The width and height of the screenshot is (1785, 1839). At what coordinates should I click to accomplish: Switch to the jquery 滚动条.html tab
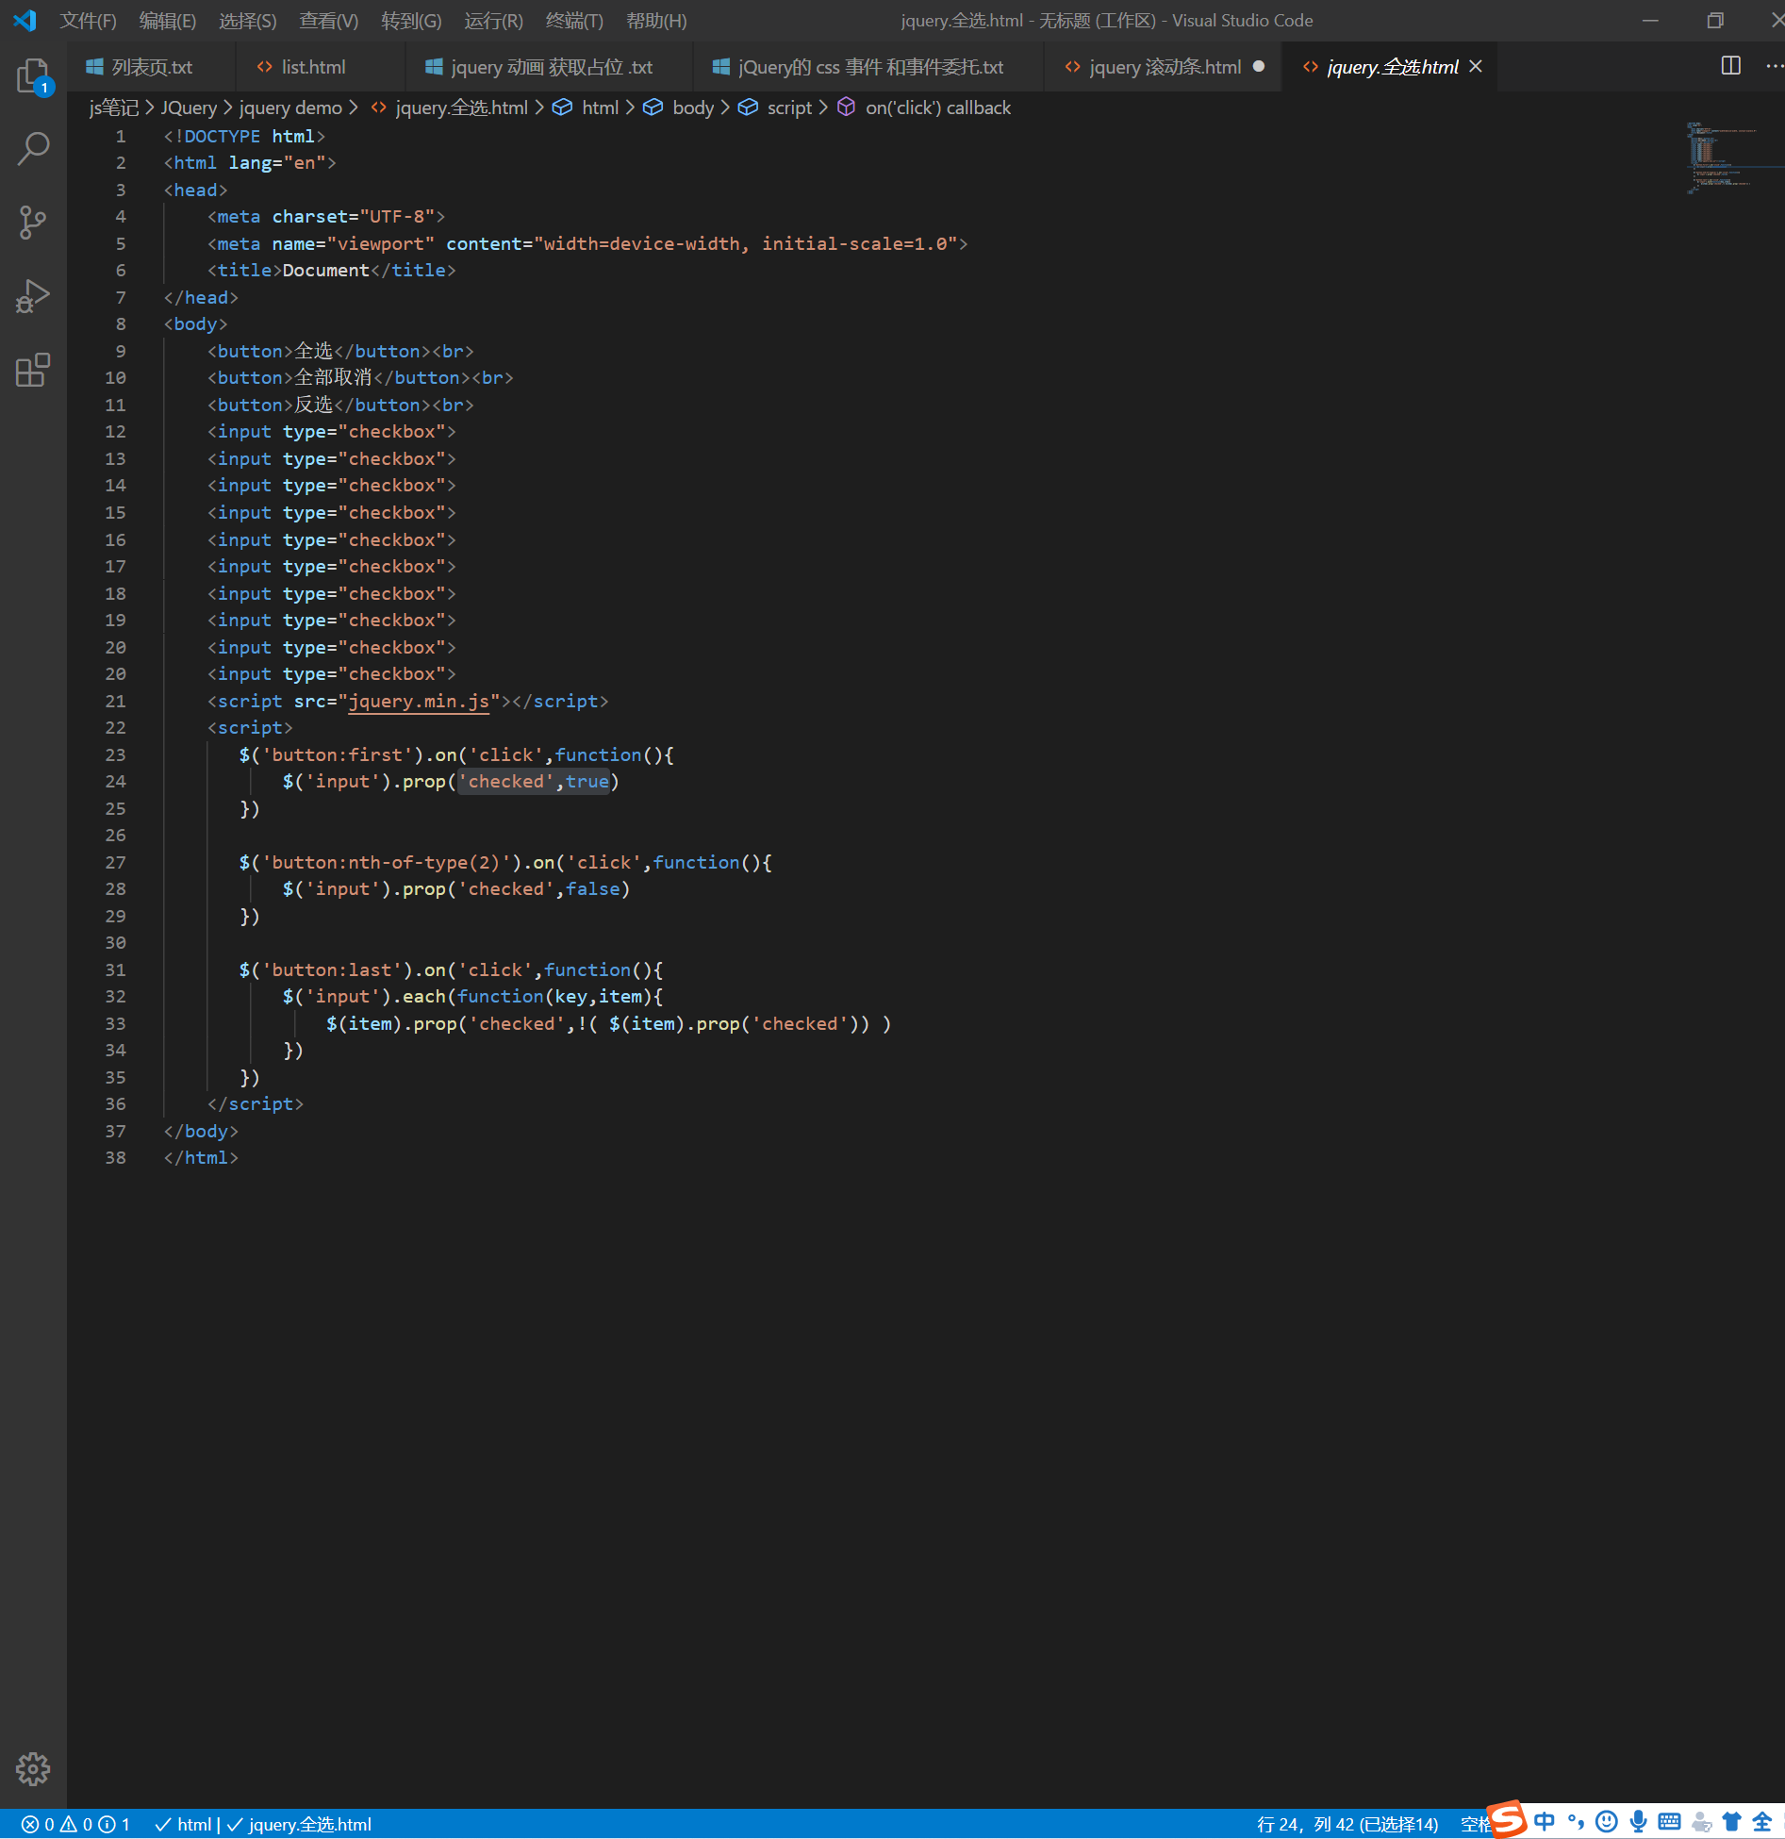[x=1164, y=67]
